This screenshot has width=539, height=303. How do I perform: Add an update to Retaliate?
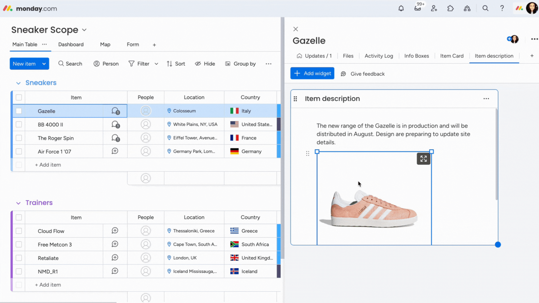115,258
